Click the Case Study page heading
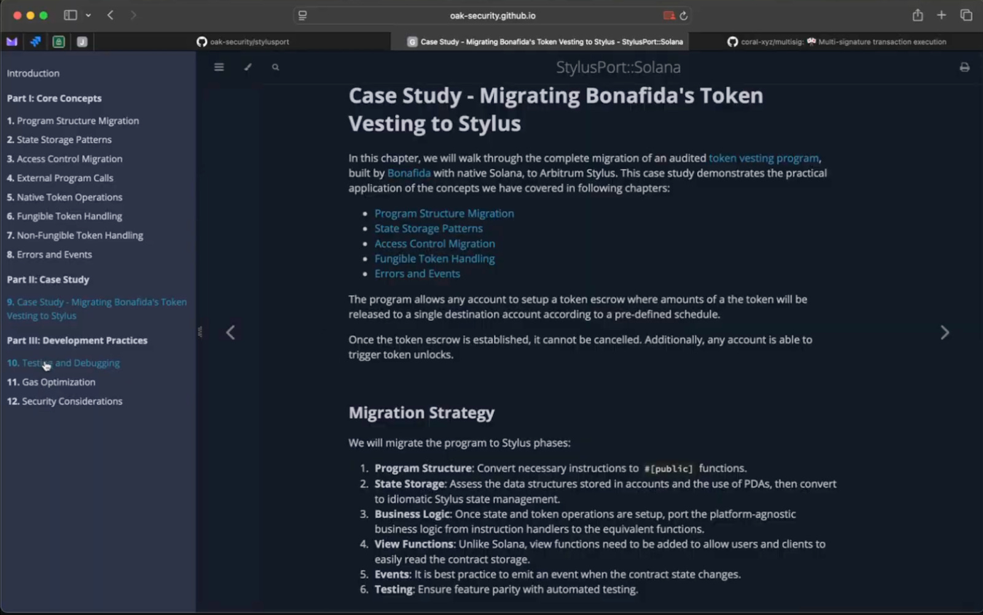Viewport: 983px width, 615px height. point(556,109)
